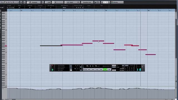Click the position display 75. 4. 2. 74
Viewport: 178px width, 100px height.
pyautogui.click(x=92, y=66)
